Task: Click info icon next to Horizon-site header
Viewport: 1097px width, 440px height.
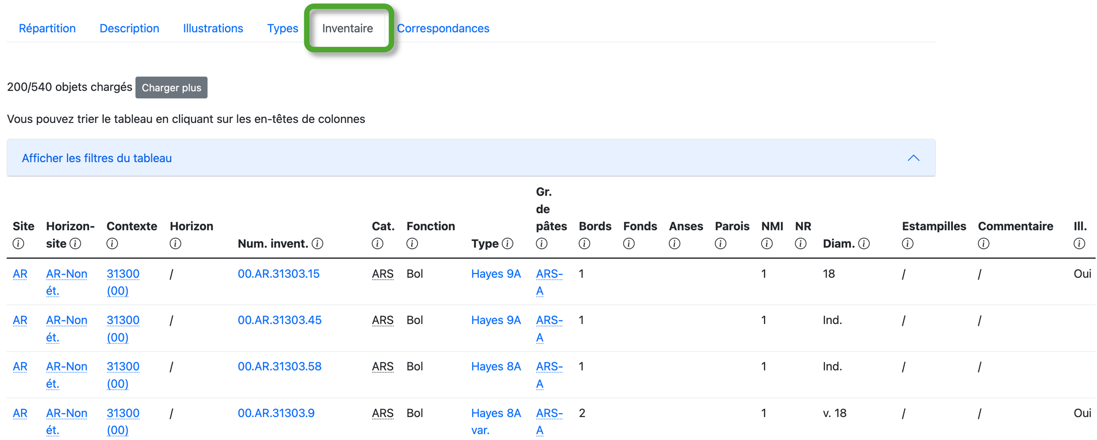Action: coord(75,244)
